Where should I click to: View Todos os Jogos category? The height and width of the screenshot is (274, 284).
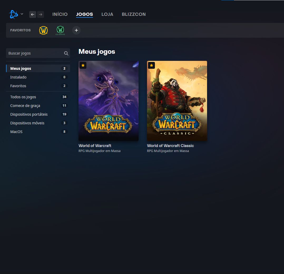(38, 97)
